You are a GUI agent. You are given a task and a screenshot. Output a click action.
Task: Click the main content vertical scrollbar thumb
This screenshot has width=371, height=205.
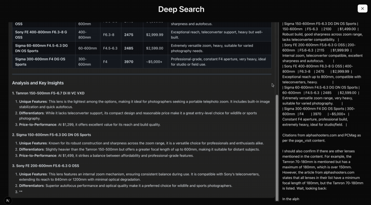tap(277, 148)
